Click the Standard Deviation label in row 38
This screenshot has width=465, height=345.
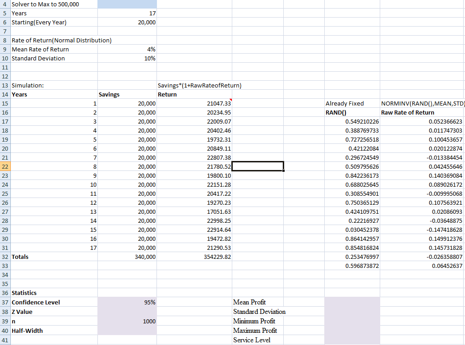259,312
